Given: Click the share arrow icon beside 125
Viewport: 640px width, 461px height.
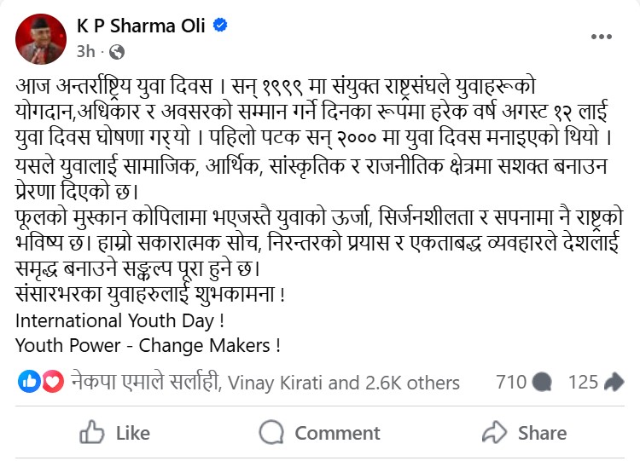Looking at the screenshot, I should pyautogui.click(x=614, y=383).
